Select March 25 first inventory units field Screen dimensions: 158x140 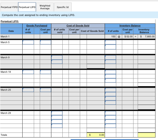tap(110, 90)
